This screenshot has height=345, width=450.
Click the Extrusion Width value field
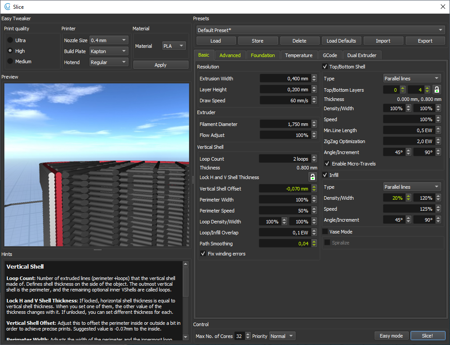pyautogui.click(x=286, y=79)
